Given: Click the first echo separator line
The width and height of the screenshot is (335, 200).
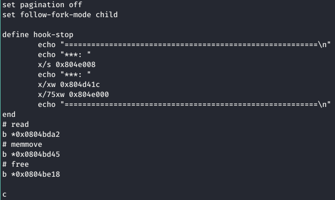Looking at the screenshot, I should 184,45.
